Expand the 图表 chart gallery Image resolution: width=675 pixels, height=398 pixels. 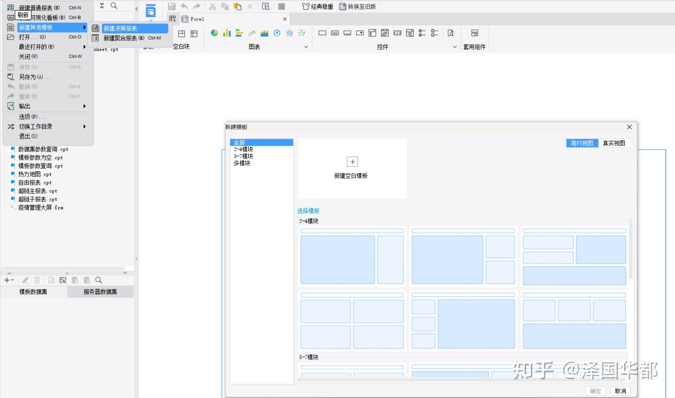click(x=305, y=47)
